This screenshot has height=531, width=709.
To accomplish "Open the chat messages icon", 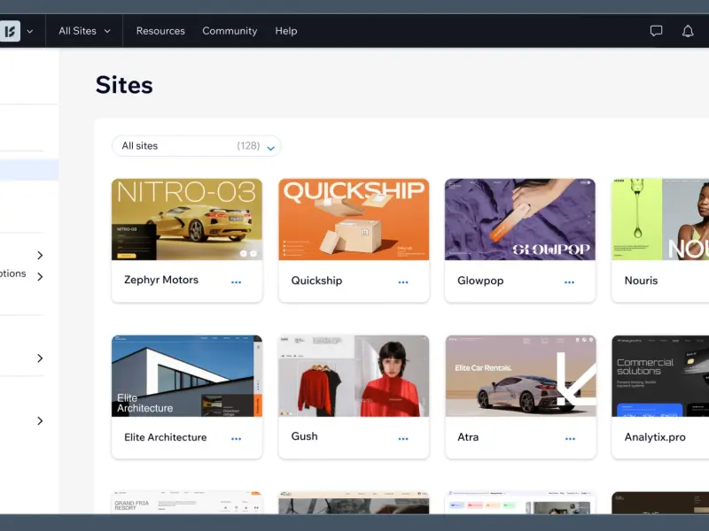I will [656, 31].
